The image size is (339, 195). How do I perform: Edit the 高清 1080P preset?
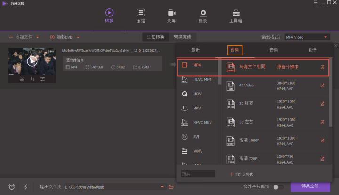323,140
